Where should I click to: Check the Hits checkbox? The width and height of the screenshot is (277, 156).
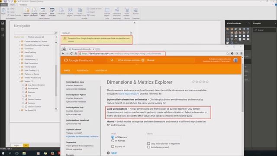point(23,96)
